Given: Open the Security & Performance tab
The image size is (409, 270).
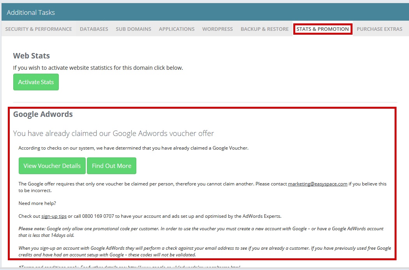Looking at the screenshot, I should tap(39, 29).
